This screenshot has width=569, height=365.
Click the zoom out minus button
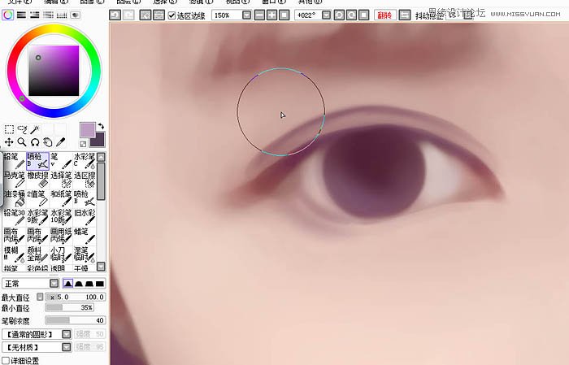click(x=259, y=15)
